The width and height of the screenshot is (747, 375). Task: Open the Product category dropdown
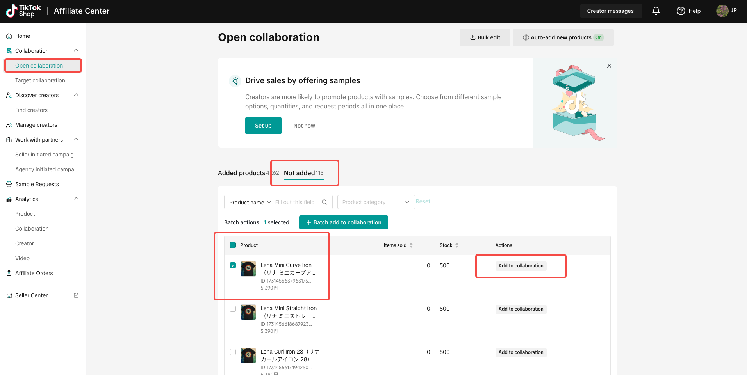(x=376, y=202)
